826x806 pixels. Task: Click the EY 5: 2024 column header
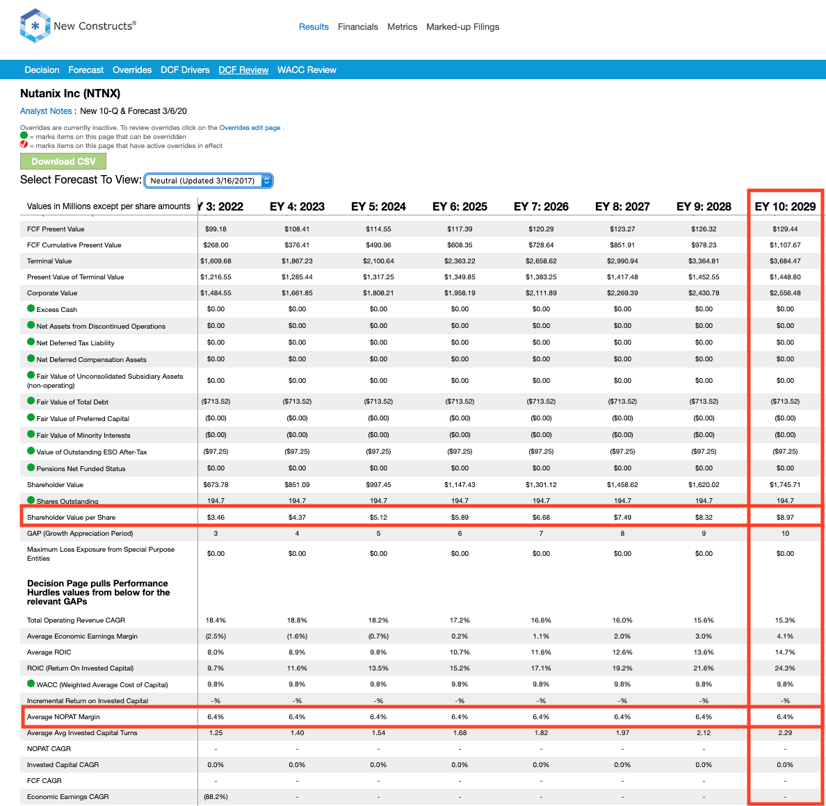click(x=378, y=206)
